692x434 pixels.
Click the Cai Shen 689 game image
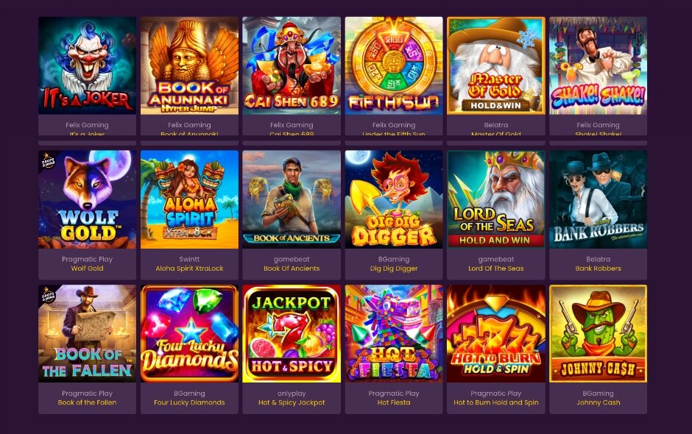[292, 65]
